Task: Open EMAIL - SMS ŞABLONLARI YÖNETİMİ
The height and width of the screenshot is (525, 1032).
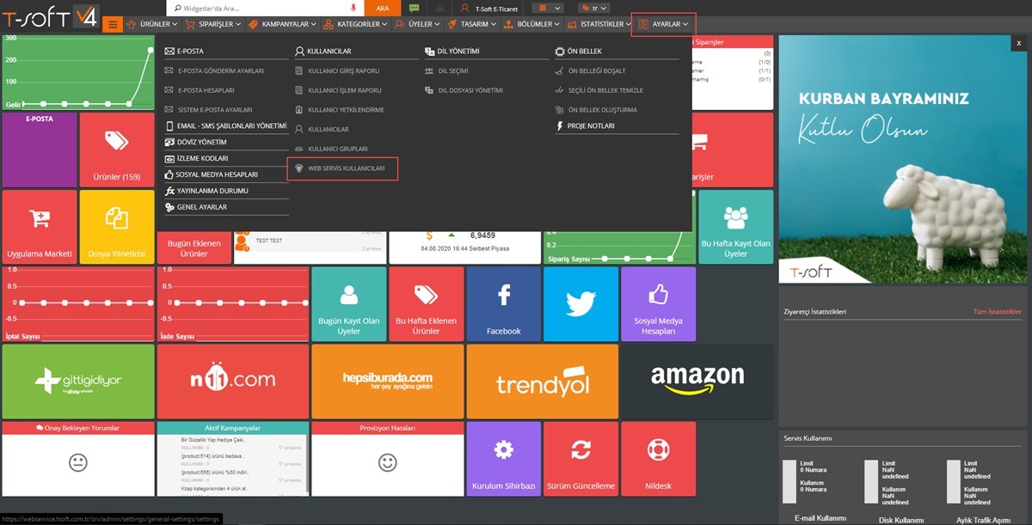Action: click(225, 125)
